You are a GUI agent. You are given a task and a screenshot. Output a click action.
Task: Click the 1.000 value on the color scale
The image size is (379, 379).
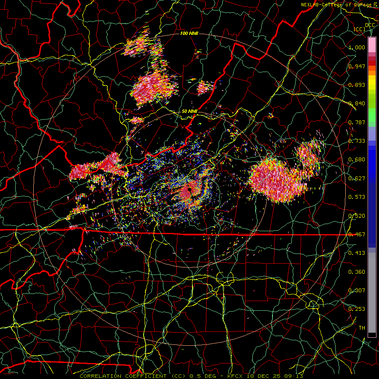(x=357, y=47)
